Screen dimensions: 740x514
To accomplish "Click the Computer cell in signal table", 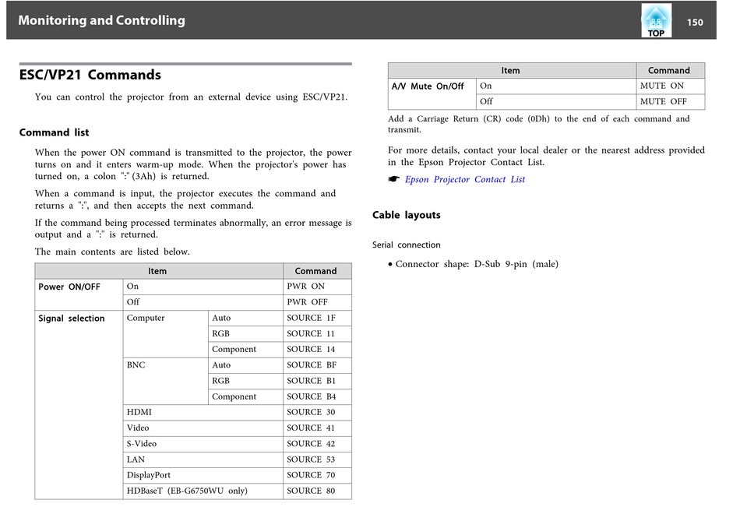I will point(165,333).
